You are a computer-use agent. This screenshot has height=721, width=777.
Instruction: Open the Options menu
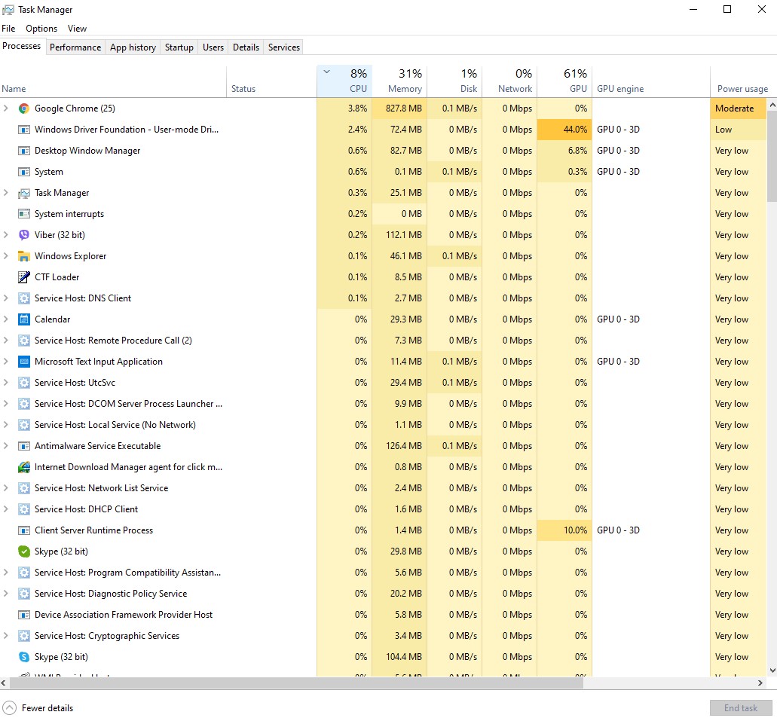[41, 29]
